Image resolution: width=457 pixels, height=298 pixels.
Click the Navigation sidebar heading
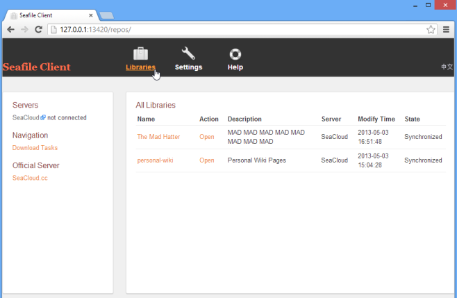coord(30,135)
